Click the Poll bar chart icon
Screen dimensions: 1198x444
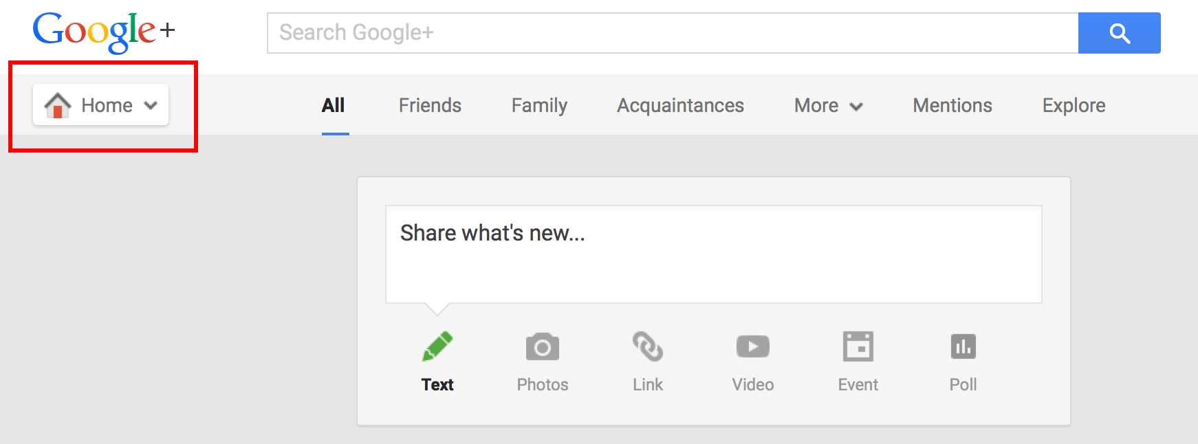click(963, 346)
